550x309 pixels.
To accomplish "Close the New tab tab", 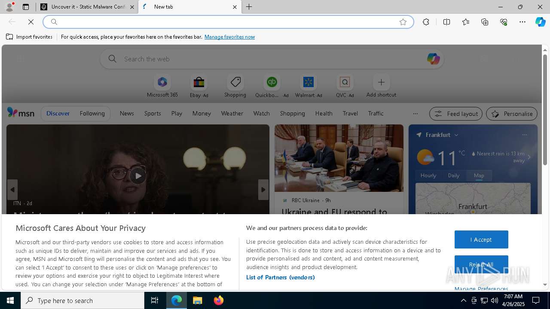I will point(235,7).
